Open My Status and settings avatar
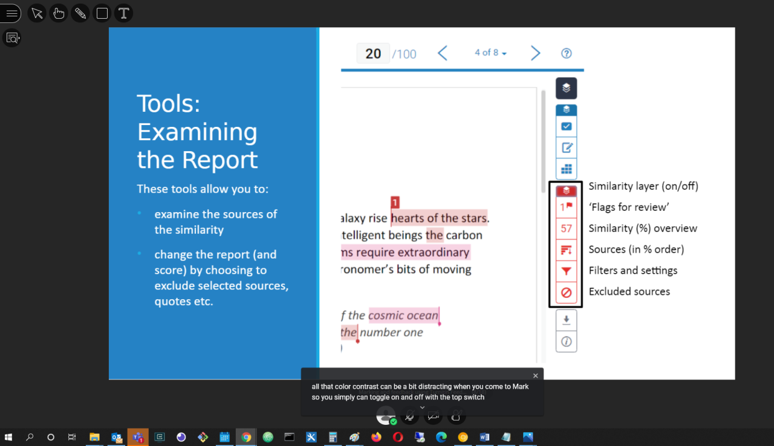774x446 pixels. click(x=385, y=415)
